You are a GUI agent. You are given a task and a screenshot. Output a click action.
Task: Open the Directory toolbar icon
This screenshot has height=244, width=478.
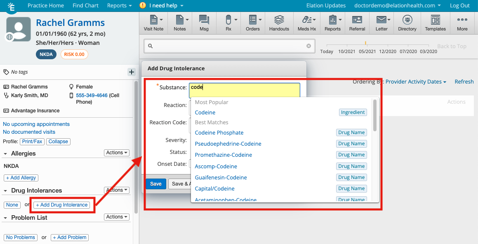407,23
